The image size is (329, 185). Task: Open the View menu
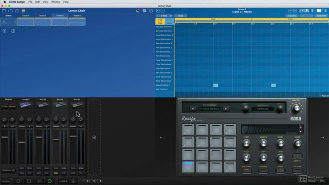(45, 2)
